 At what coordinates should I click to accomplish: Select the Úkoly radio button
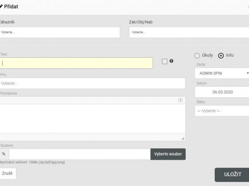pyautogui.click(x=197, y=56)
